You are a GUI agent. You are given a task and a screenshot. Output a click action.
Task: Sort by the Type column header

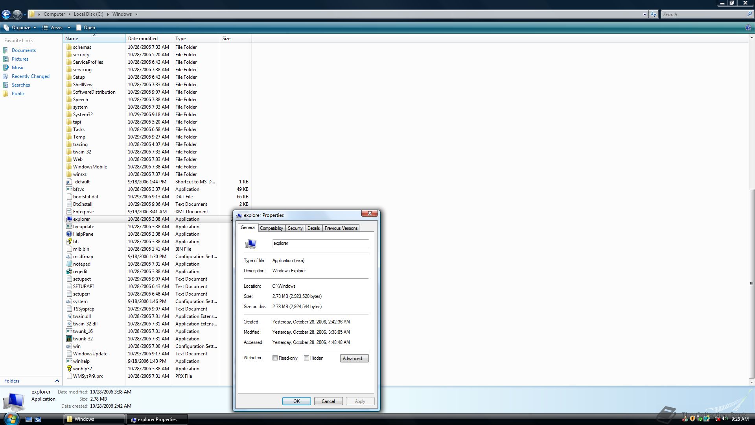197,39
